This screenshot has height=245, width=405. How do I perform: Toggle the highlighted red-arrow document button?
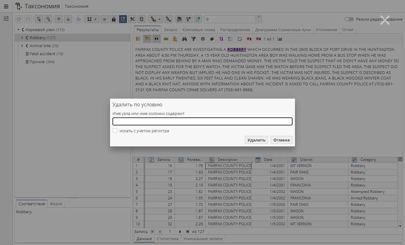click(123, 19)
